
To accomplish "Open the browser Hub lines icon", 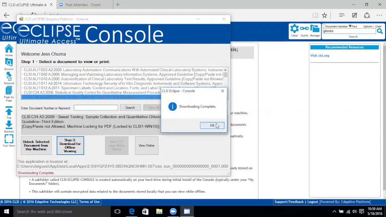I will point(342,15).
